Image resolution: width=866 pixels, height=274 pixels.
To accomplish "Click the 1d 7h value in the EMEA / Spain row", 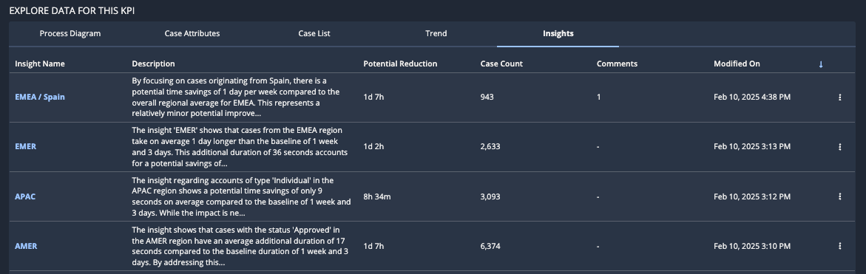I will (x=373, y=97).
